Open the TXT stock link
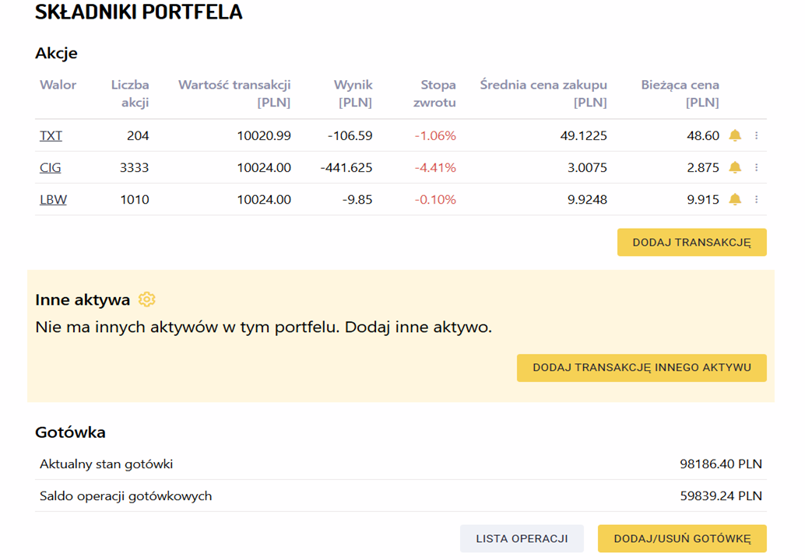 tap(51, 136)
